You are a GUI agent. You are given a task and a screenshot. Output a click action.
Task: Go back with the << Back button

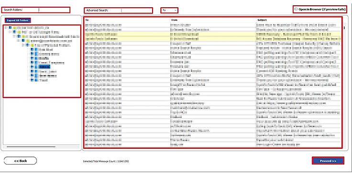click(x=20, y=161)
